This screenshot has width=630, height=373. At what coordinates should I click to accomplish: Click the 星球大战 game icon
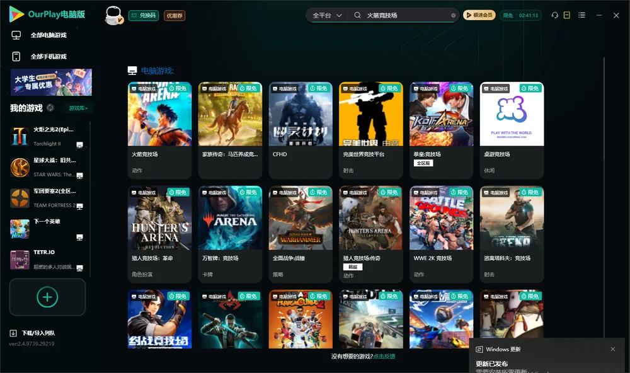pos(20,167)
